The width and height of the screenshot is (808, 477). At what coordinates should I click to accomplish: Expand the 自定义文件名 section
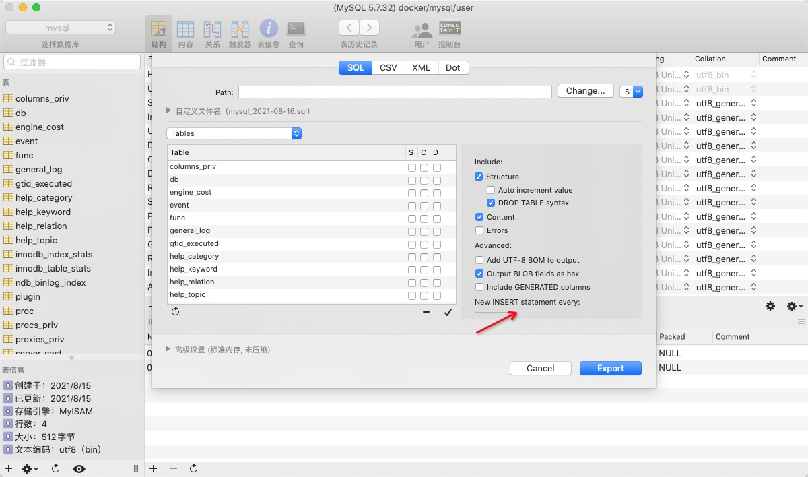[168, 111]
